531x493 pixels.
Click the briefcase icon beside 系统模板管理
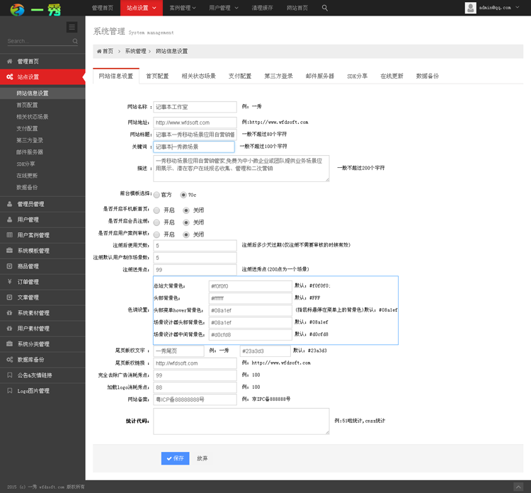9,251
